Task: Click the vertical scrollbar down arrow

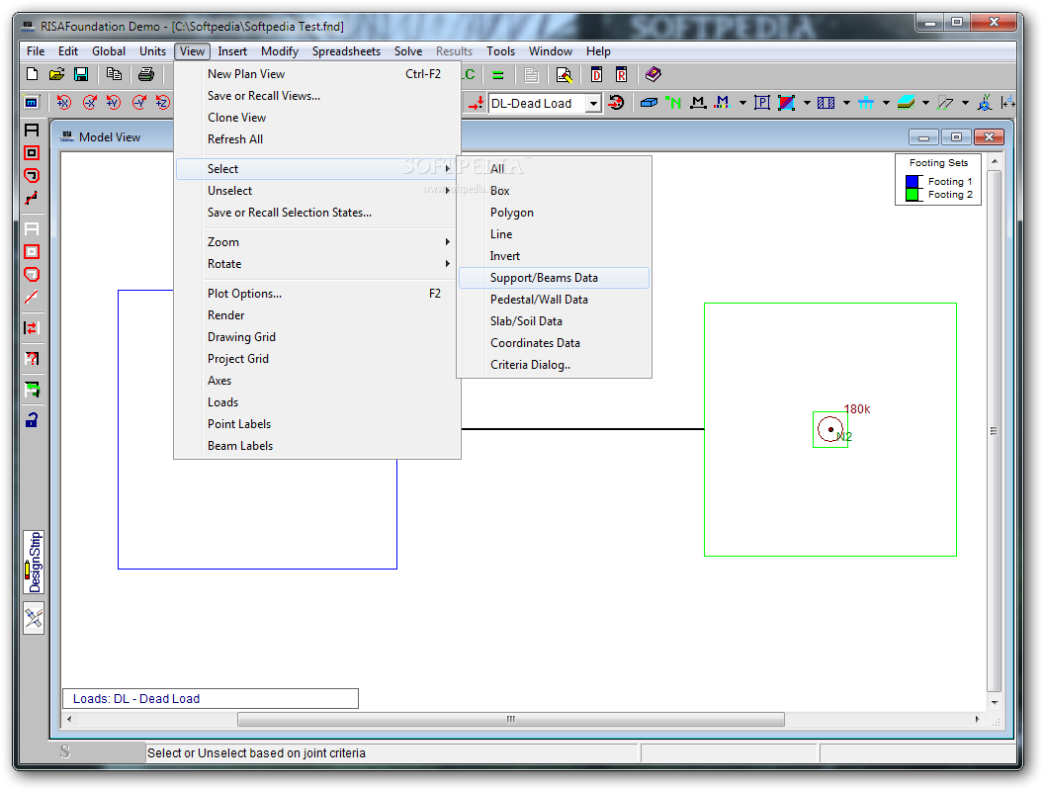Action: pyautogui.click(x=994, y=702)
